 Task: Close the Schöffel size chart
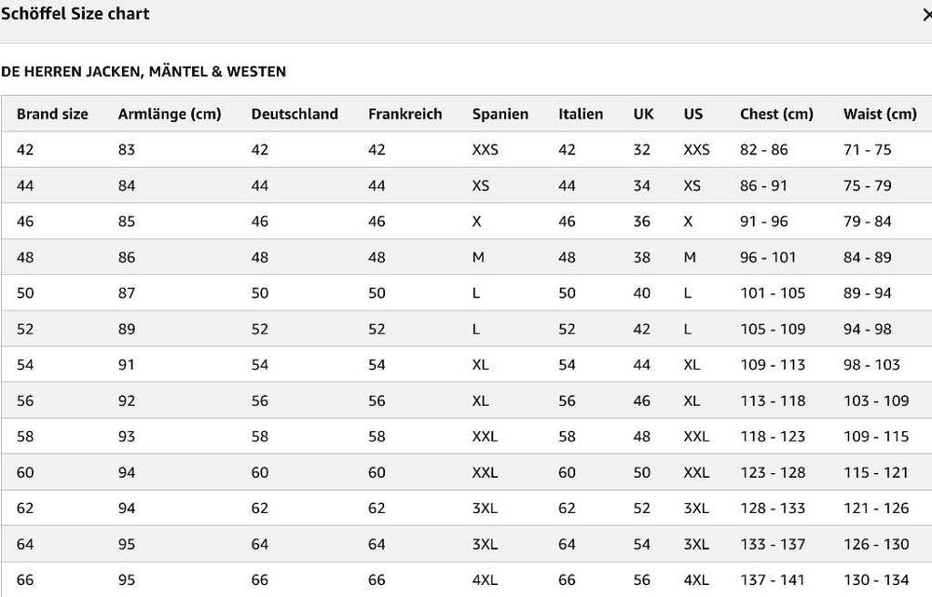tap(925, 15)
